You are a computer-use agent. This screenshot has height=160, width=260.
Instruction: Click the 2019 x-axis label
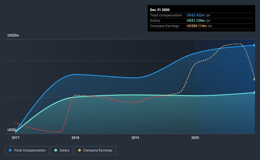(x=135, y=138)
